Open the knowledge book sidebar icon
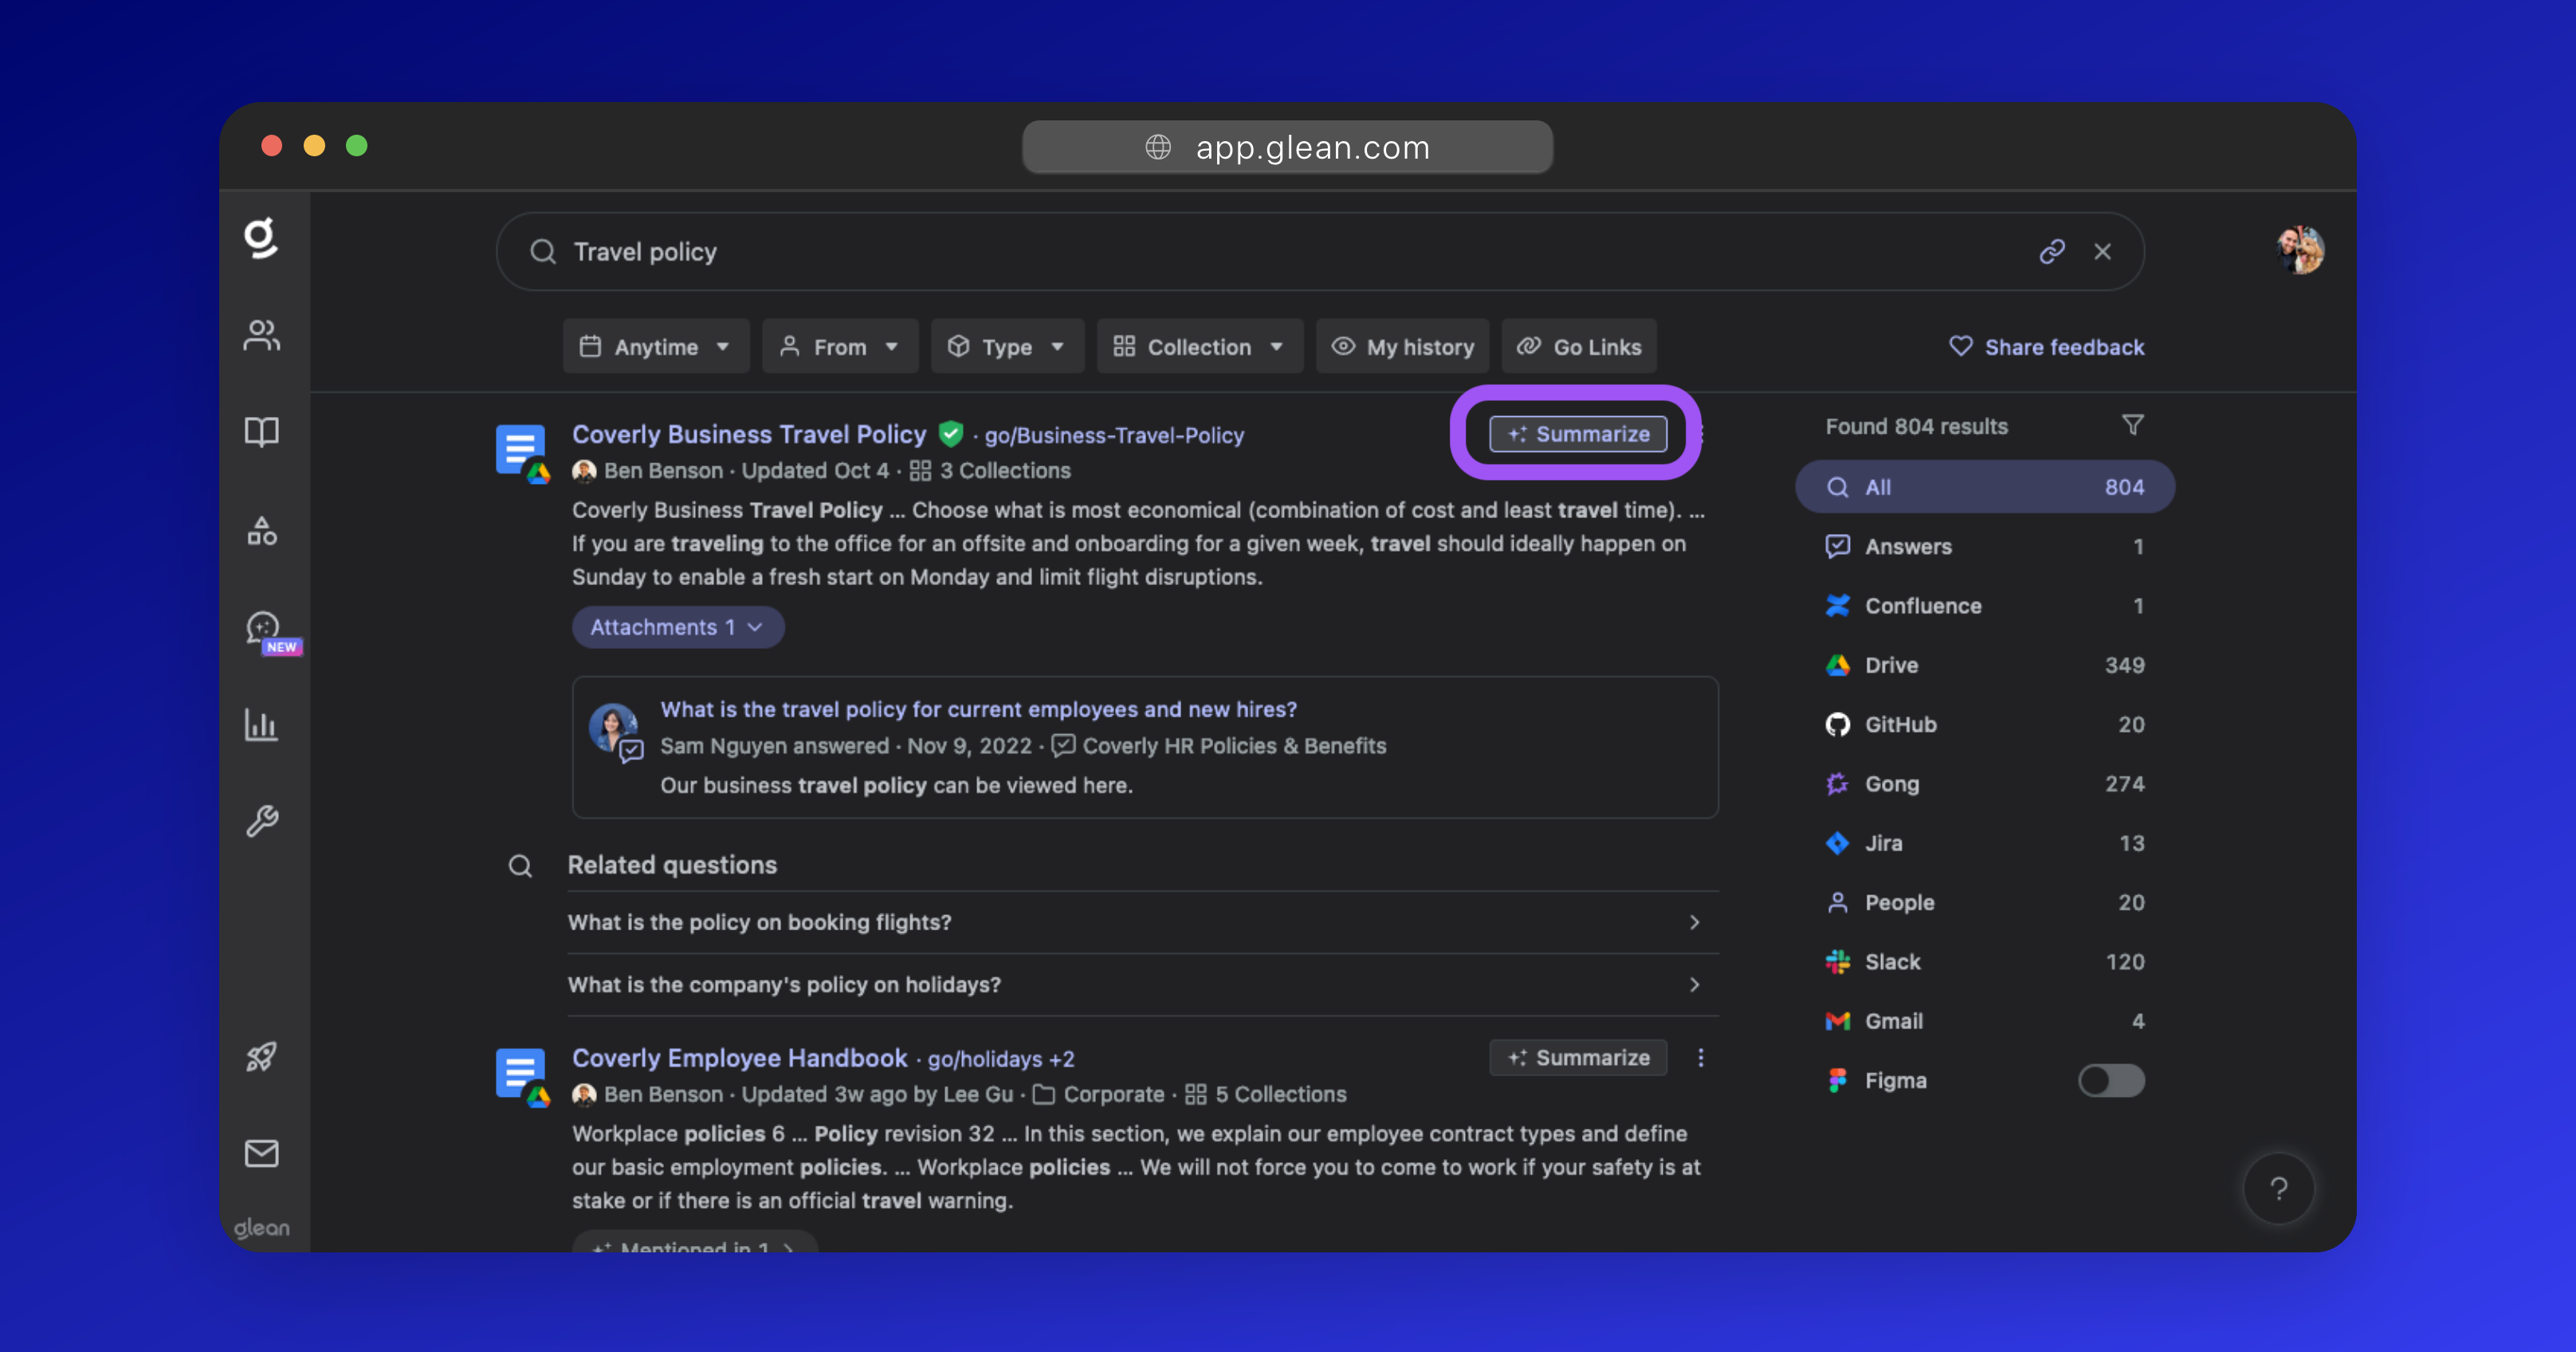Viewport: 2576px width, 1352px height. (x=261, y=432)
